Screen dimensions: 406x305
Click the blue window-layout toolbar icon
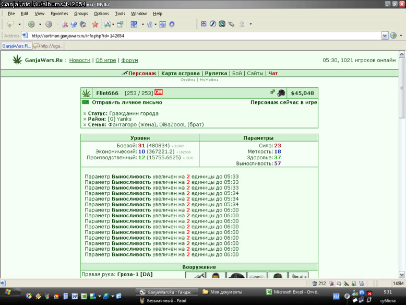pos(134,24)
